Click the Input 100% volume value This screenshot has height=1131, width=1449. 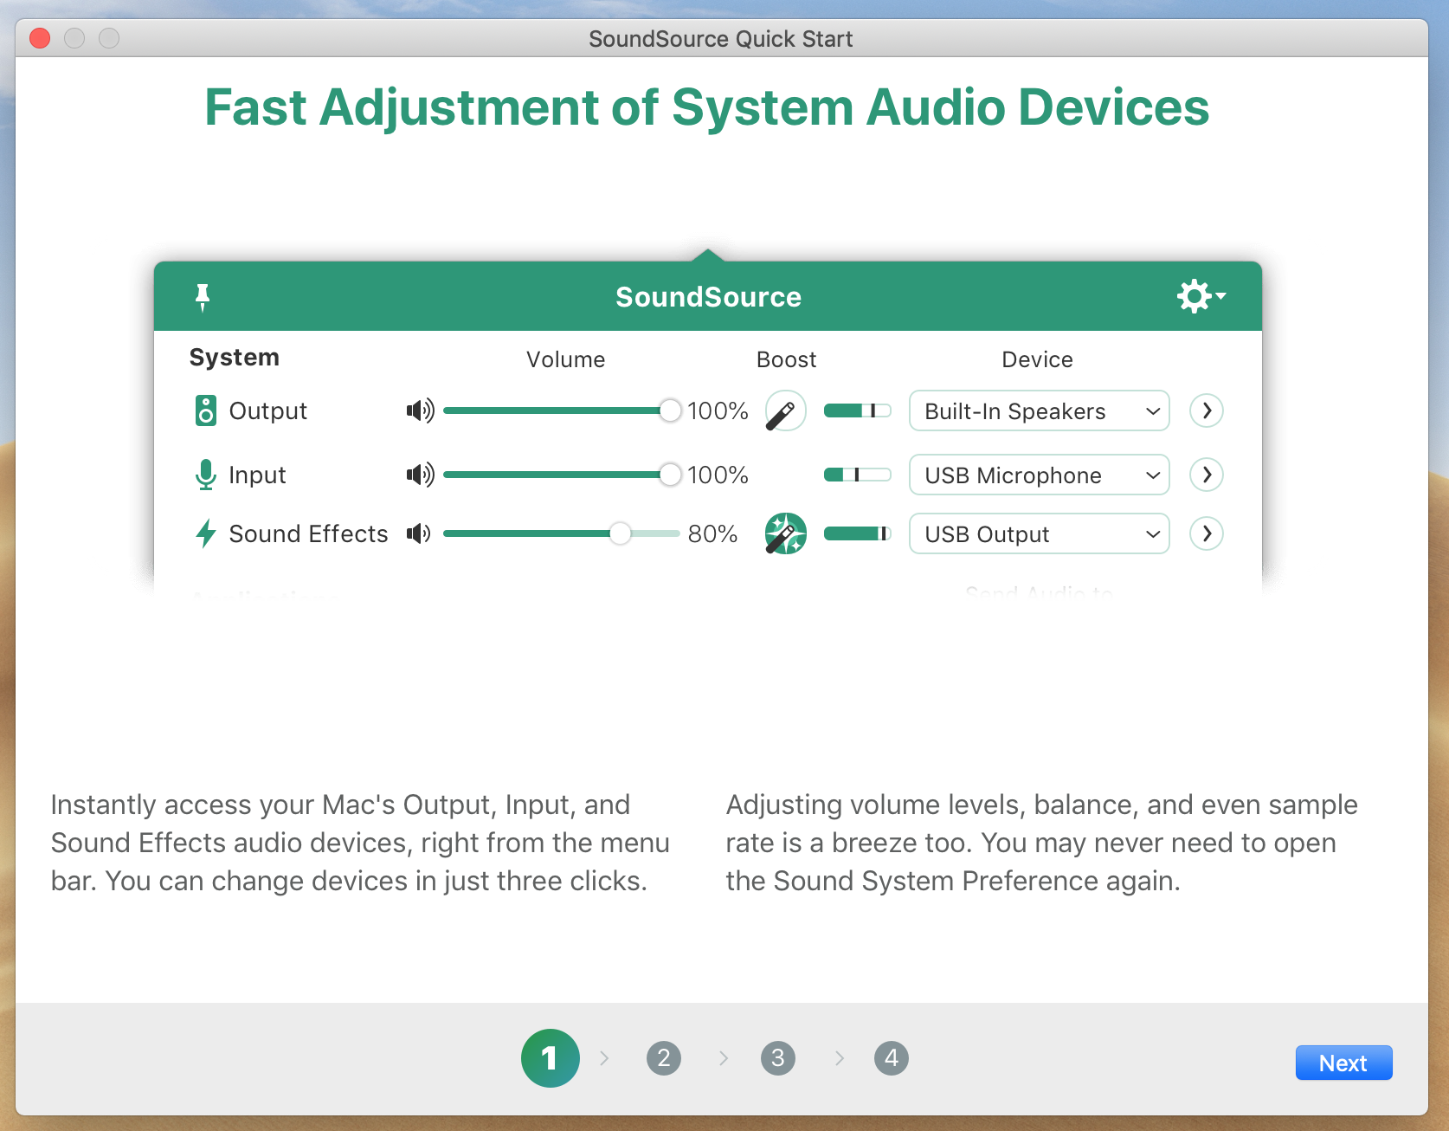pyautogui.click(x=718, y=475)
